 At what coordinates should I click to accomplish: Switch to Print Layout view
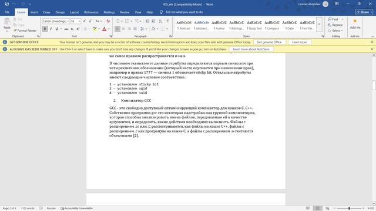tap(317, 209)
